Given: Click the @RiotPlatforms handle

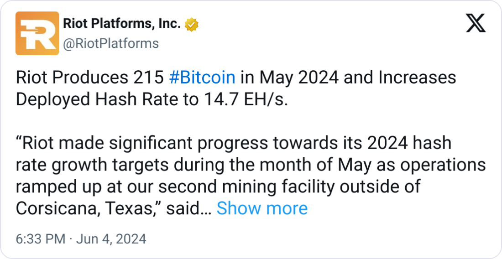Looking at the screenshot, I should [111, 43].
